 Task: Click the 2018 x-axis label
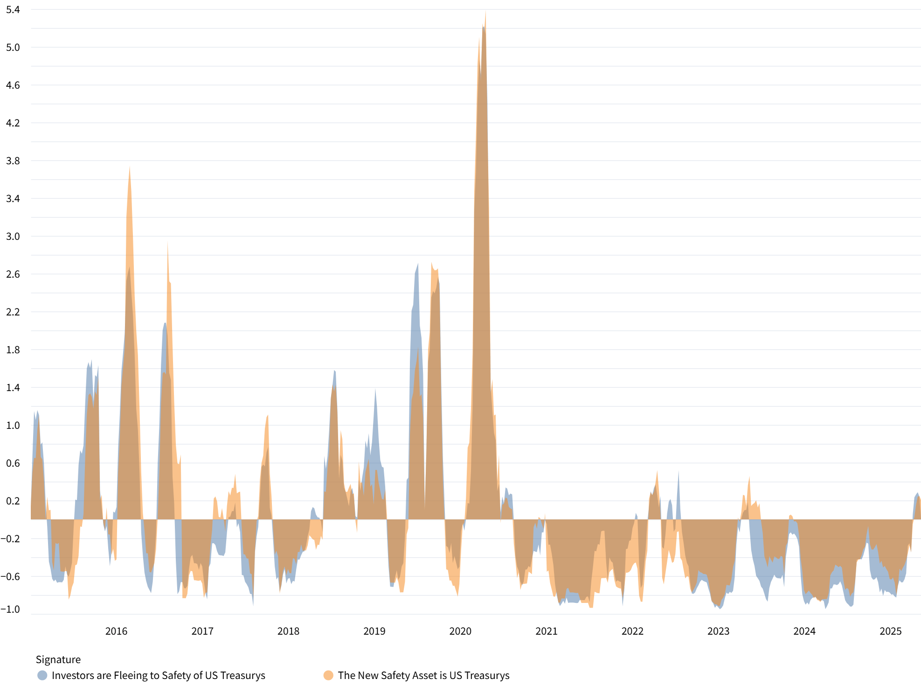tap(288, 631)
